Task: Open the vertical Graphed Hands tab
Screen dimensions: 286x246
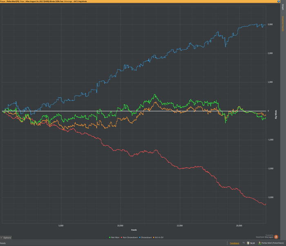Action: tap(283, 24)
